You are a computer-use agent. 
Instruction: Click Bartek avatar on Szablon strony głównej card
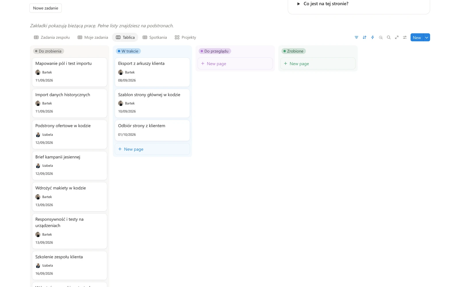(x=121, y=103)
